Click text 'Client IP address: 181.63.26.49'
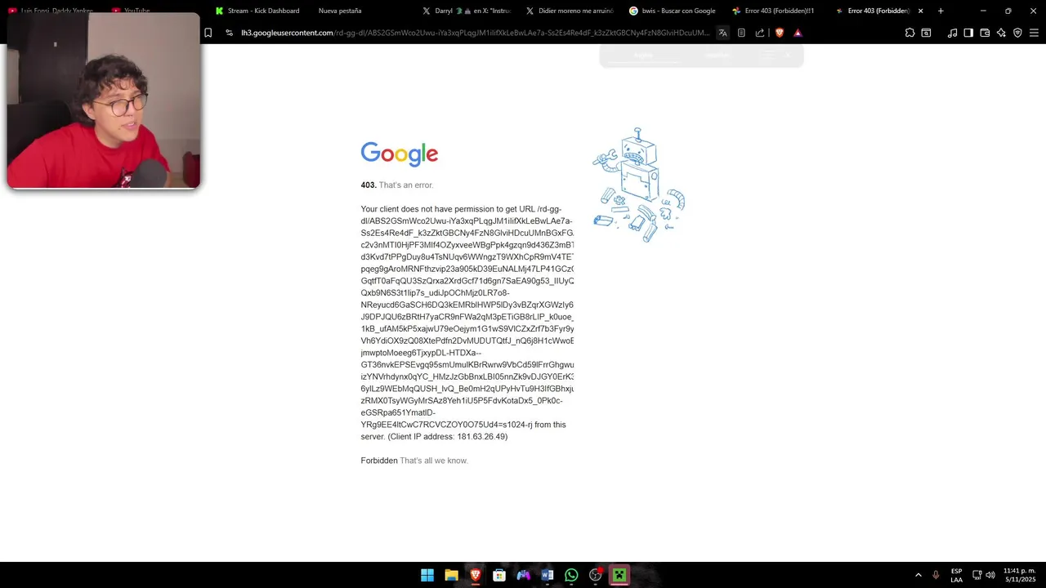The image size is (1046, 588). tap(448, 437)
